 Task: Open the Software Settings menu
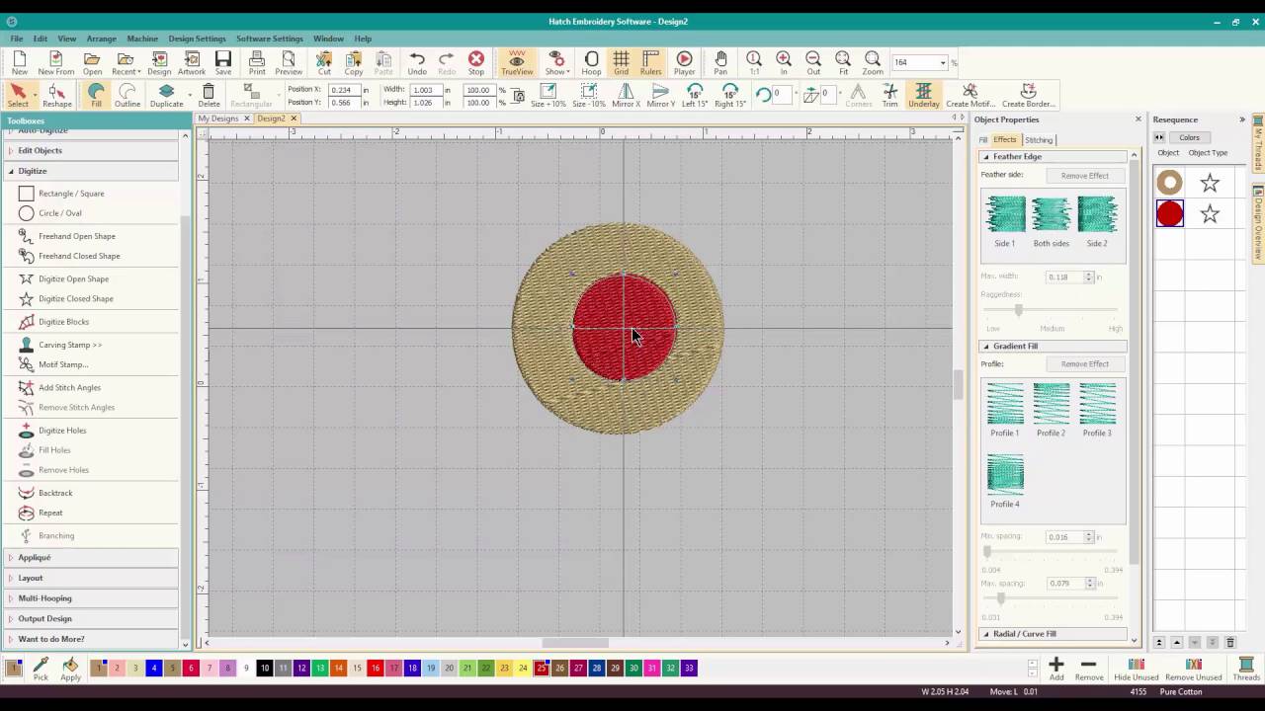point(270,39)
